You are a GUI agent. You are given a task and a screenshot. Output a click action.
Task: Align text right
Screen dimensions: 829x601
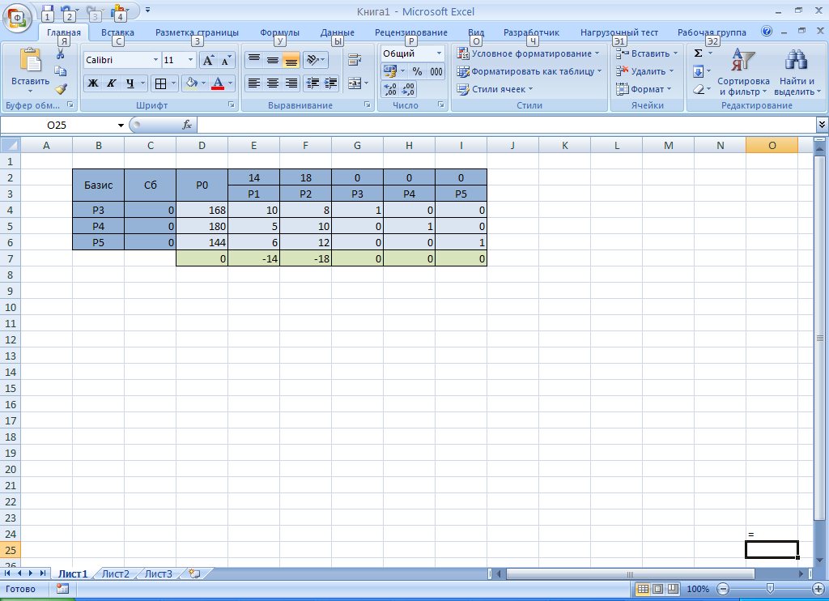click(291, 83)
